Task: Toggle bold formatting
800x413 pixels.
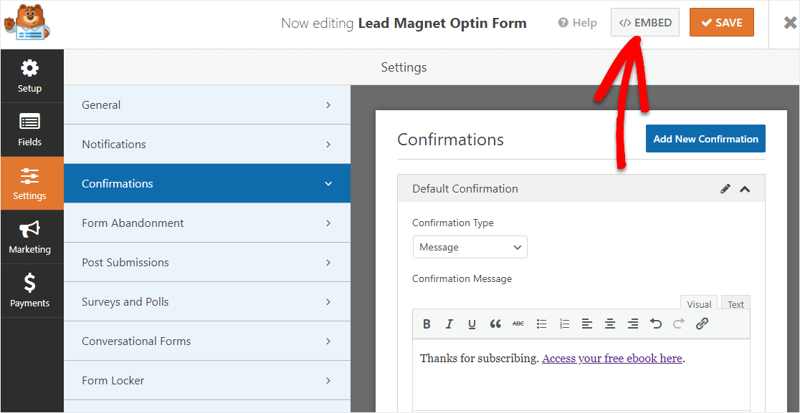Action: (427, 324)
